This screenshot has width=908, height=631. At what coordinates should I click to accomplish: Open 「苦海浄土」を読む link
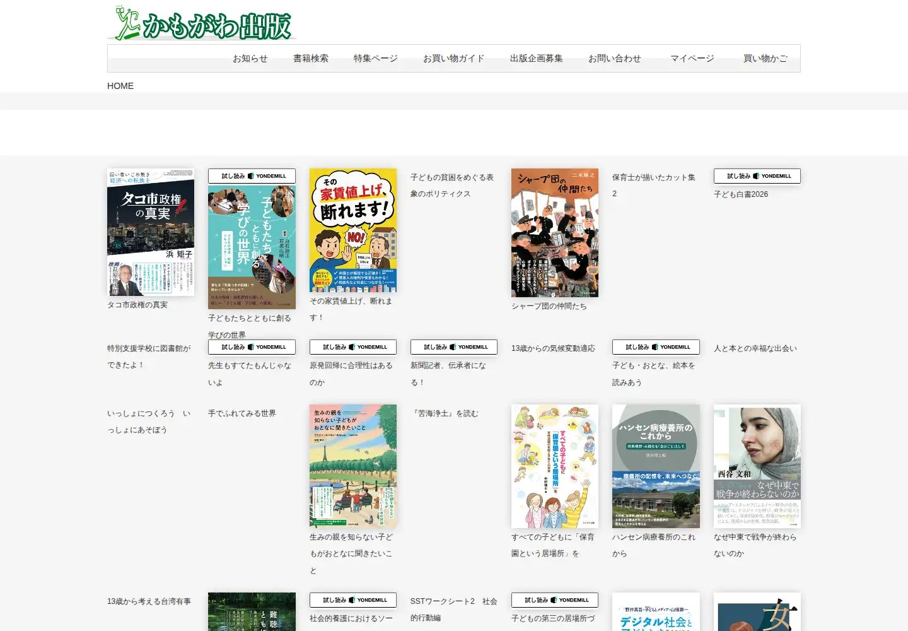pos(445,413)
